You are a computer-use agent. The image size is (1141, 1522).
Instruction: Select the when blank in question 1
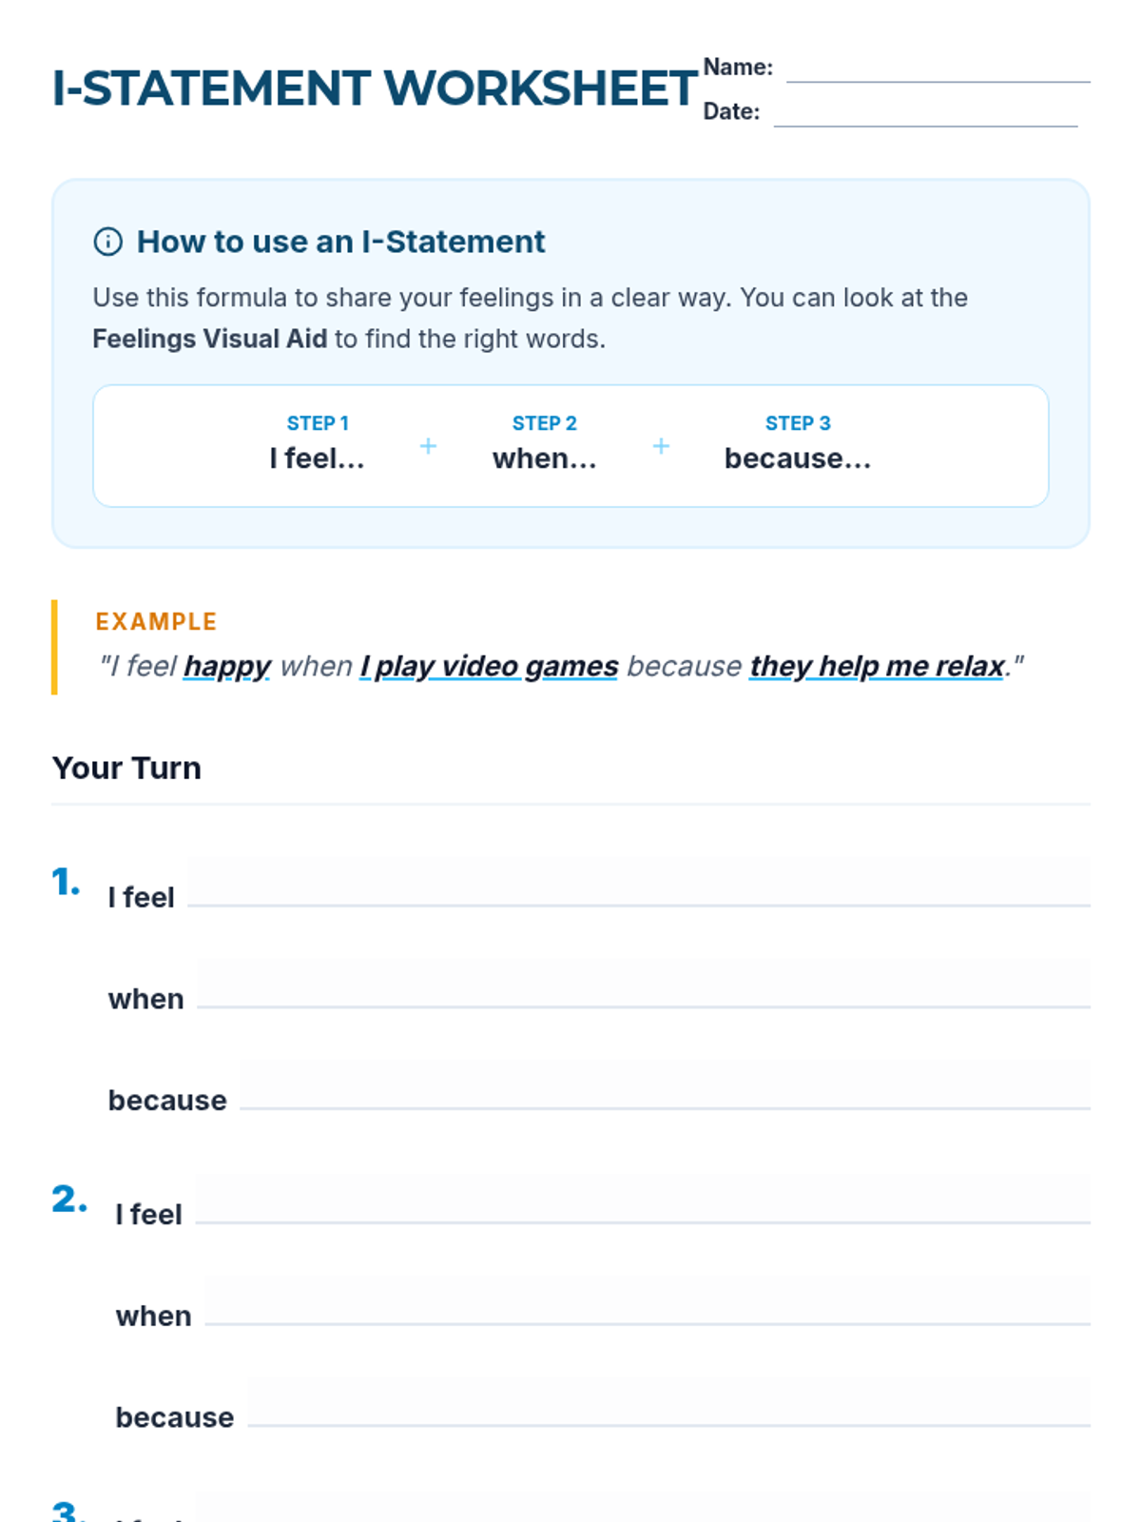click(643, 984)
